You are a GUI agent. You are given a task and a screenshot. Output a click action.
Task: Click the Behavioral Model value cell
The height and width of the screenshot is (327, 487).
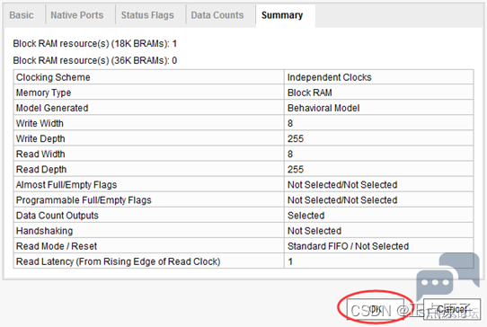(378, 108)
